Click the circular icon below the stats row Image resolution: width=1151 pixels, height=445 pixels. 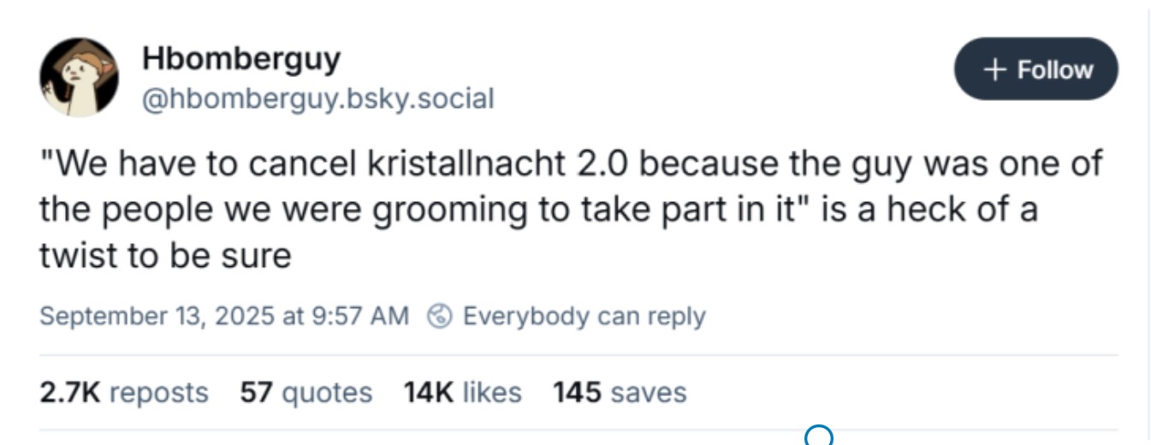[819, 437]
